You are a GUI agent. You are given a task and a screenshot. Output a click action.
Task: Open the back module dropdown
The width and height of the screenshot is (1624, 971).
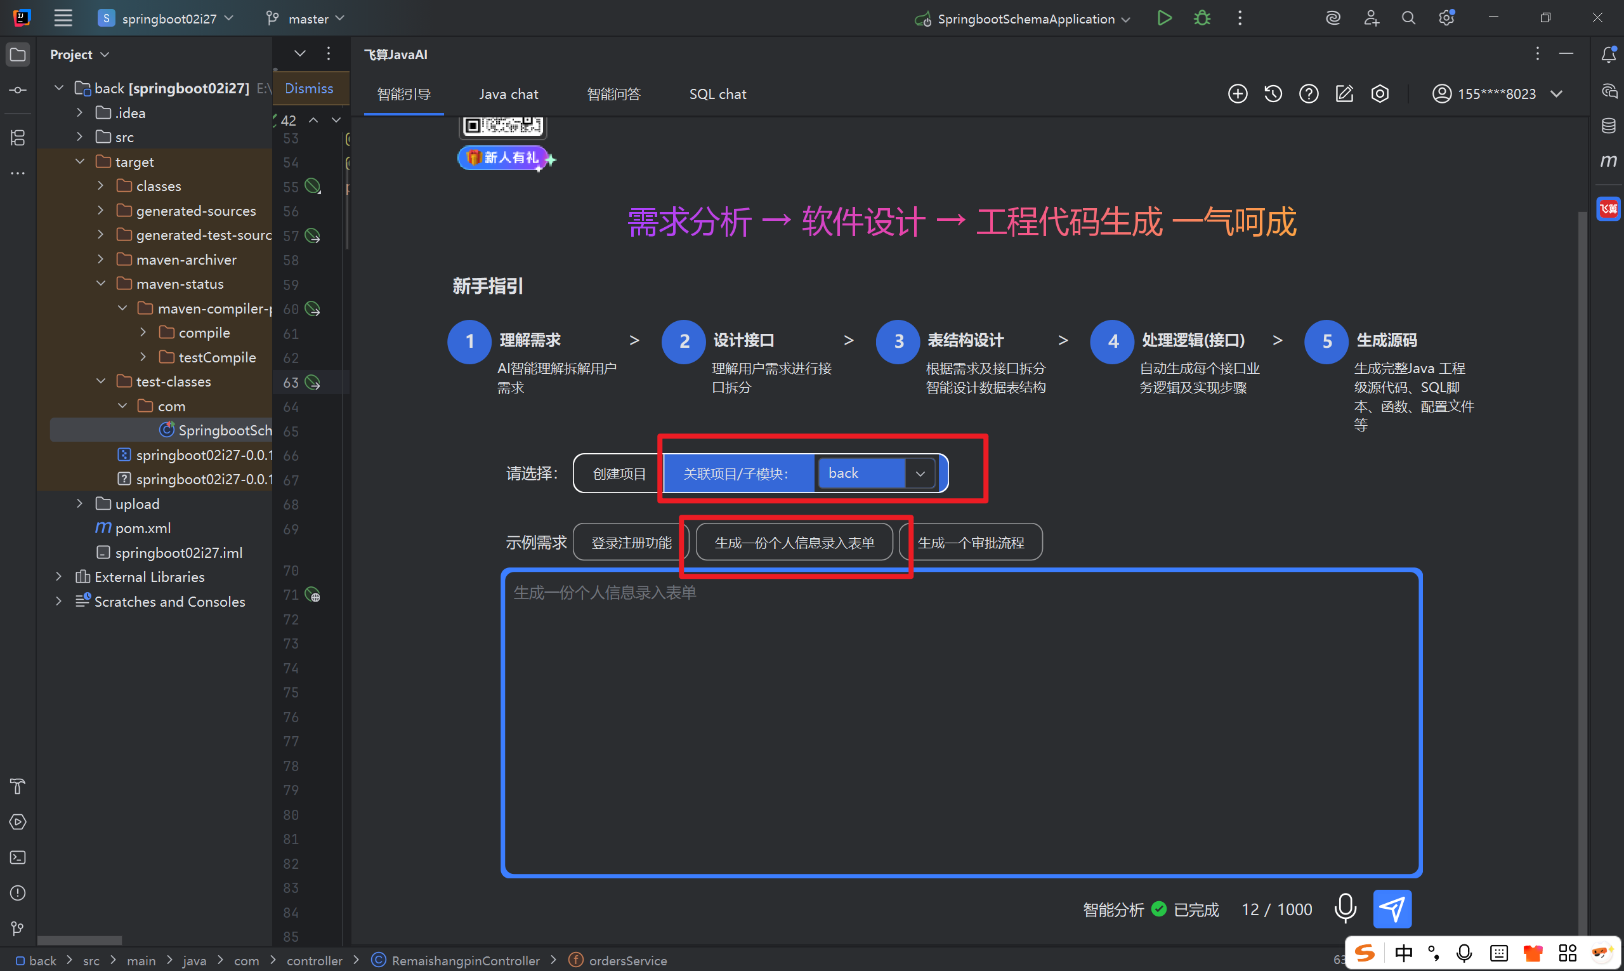(x=921, y=473)
